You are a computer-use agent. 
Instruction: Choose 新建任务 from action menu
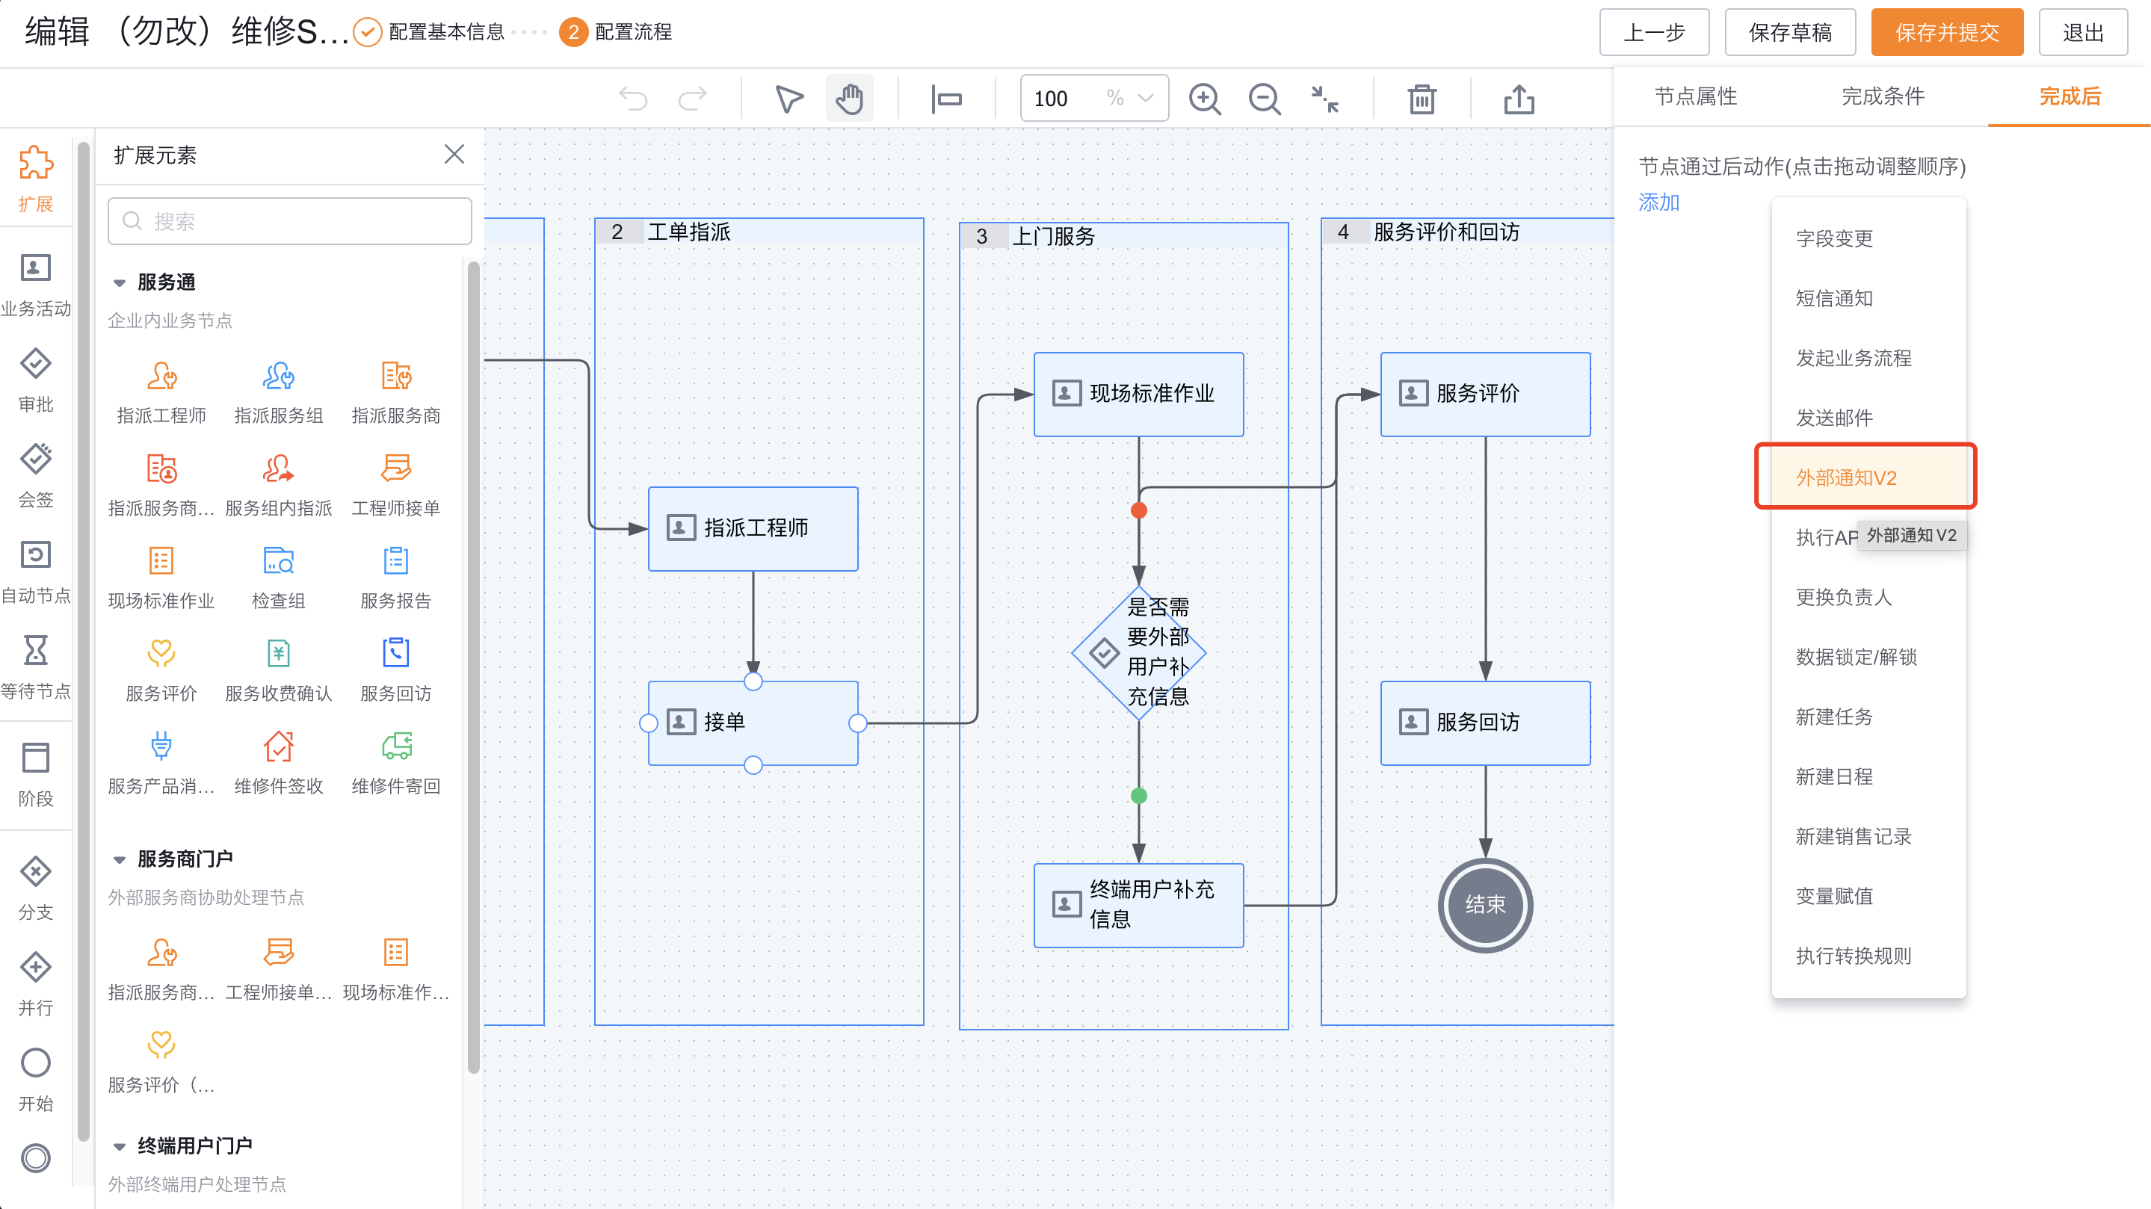1868,717
